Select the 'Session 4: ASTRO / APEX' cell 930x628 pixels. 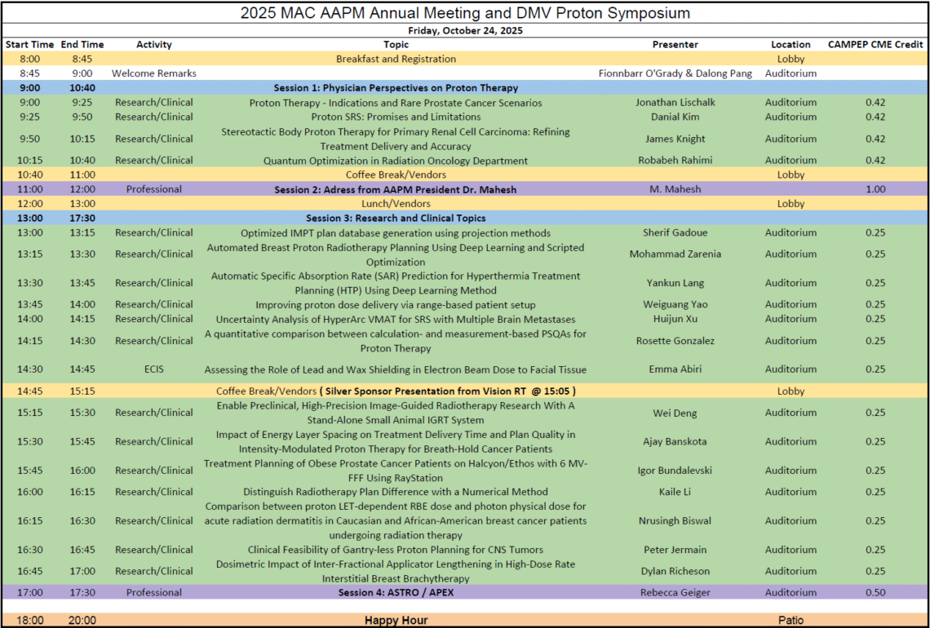(396, 593)
